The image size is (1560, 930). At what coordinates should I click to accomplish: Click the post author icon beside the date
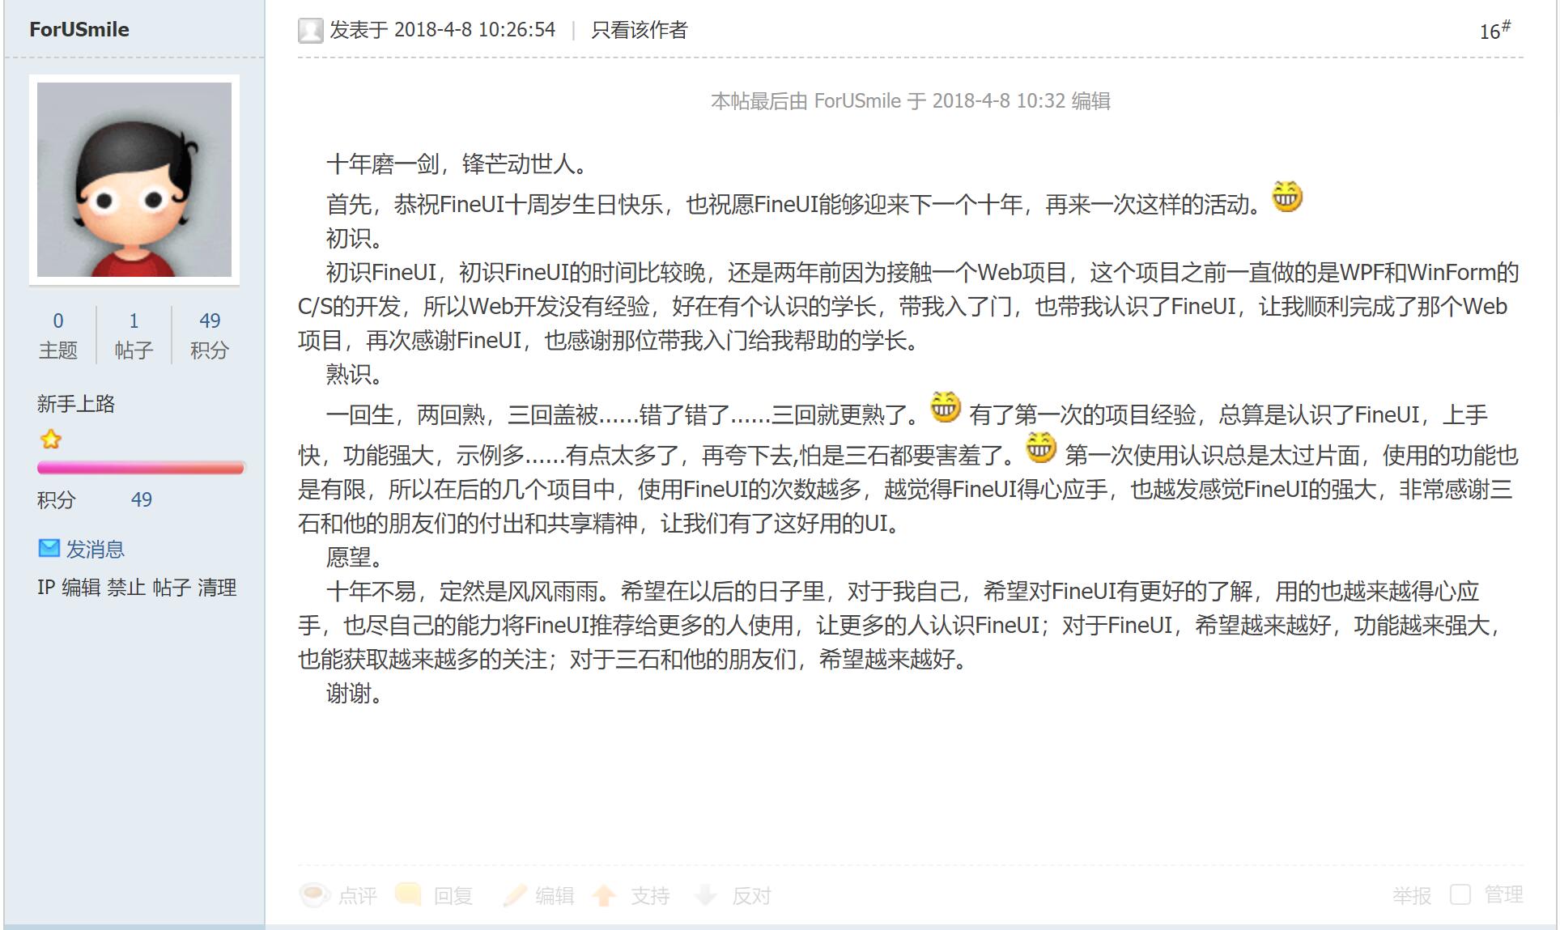coord(310,31)
